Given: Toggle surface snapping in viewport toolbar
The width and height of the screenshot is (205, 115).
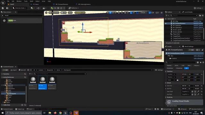Looking at the screenshot, I should point(122,13).
